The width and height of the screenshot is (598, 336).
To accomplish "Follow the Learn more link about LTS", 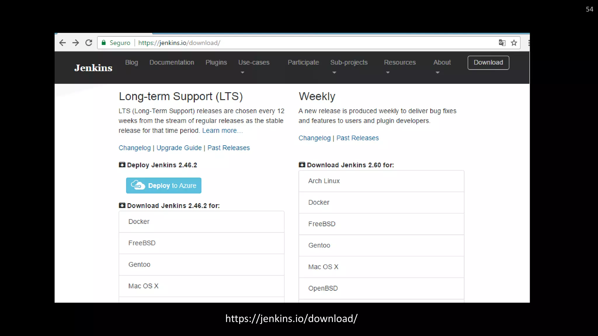I will click(222, 131).
